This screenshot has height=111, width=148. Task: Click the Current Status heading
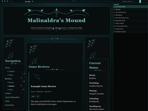coord(95,65)
